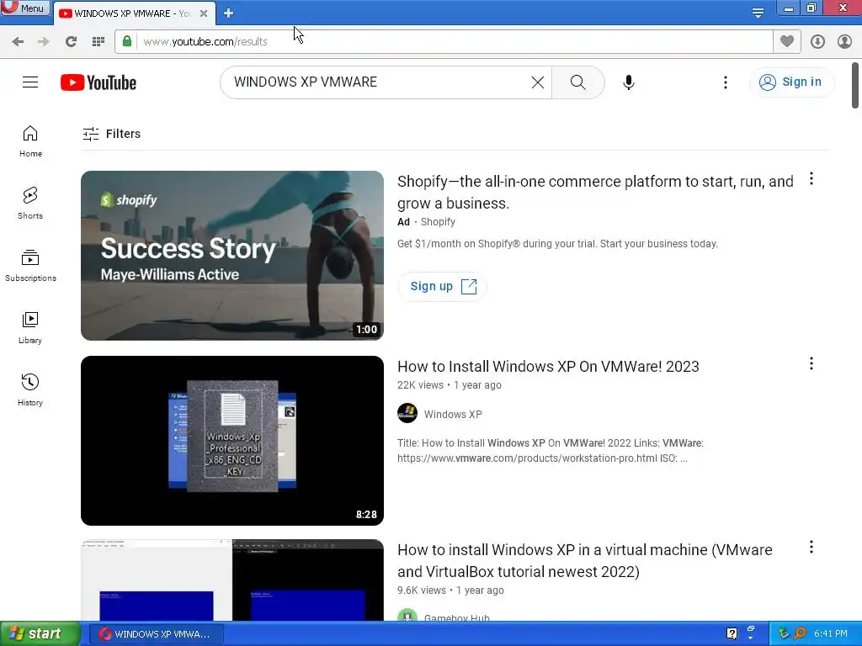The image size is (862, 646).
Task: Open the Windows XP channel avatar
Action: (x=407, y=413)
